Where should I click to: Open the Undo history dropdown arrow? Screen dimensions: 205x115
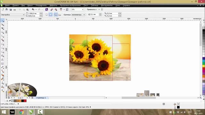coord(36,10)
